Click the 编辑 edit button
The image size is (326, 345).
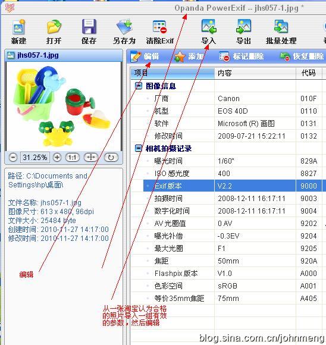pos(145,57)
